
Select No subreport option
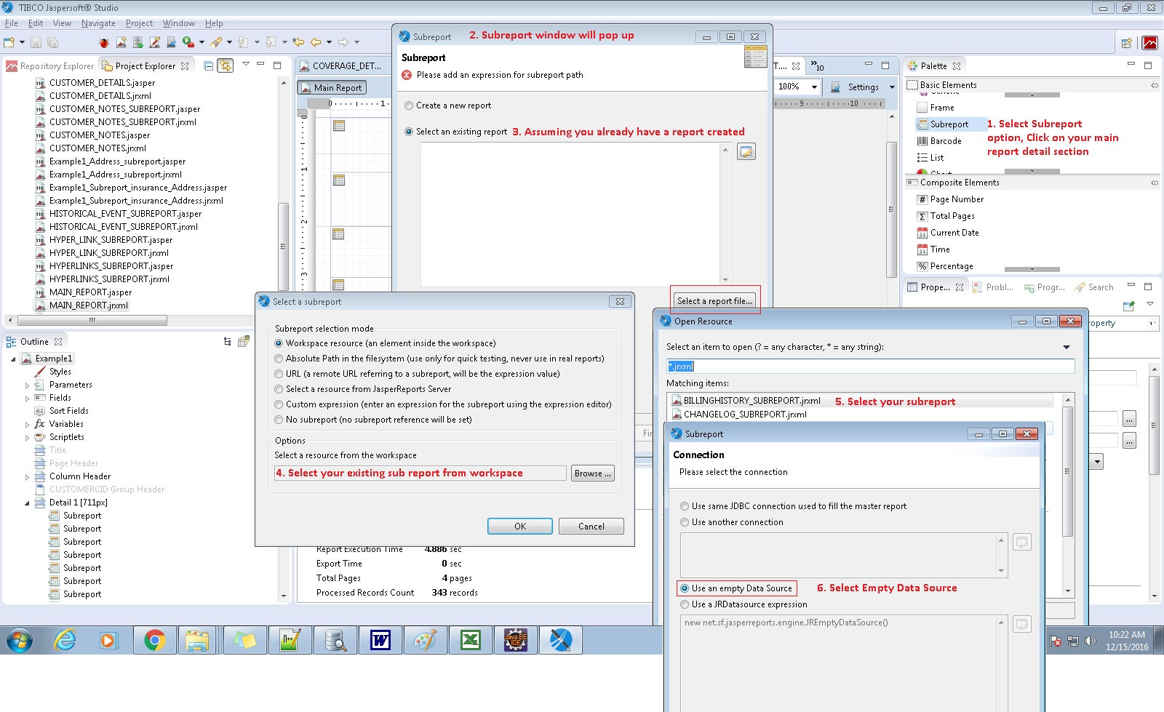click(372, 420)
